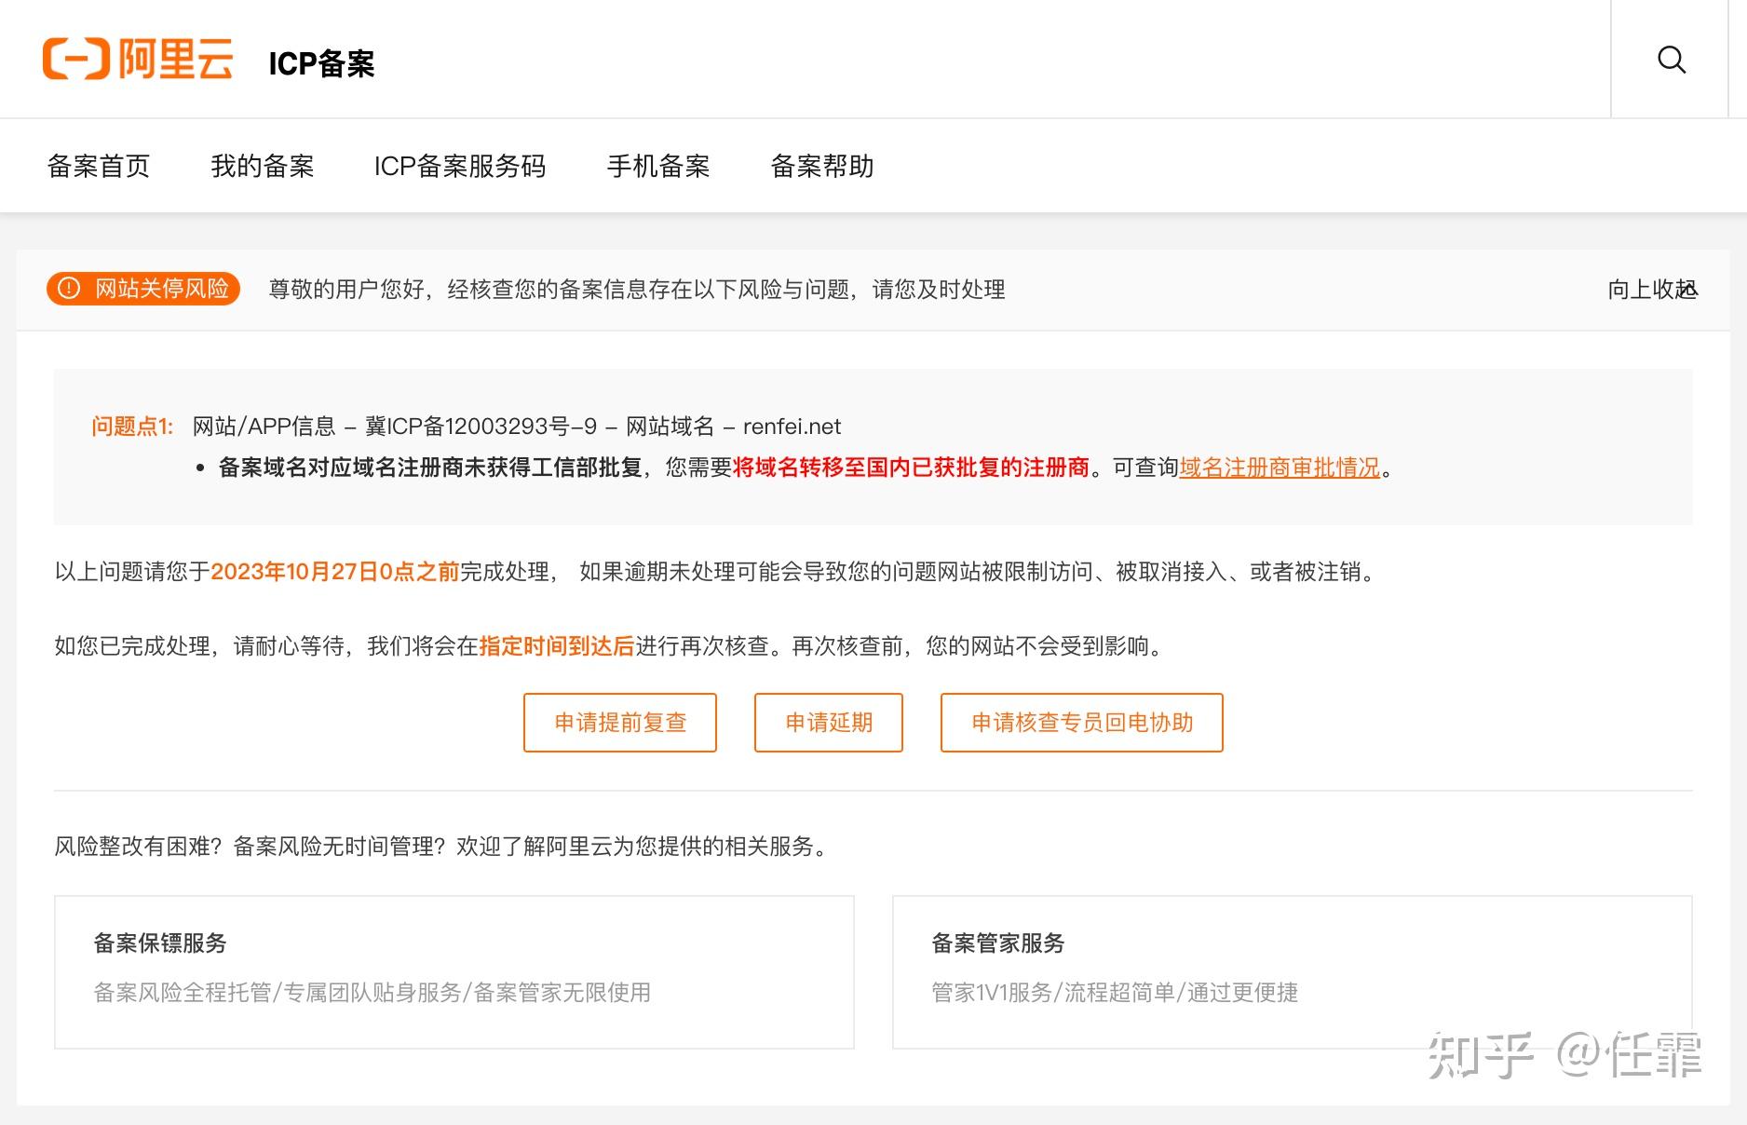Click the ICP备案 header title
Viewport: 1747px width, 1125px height.
coord(321,63)
